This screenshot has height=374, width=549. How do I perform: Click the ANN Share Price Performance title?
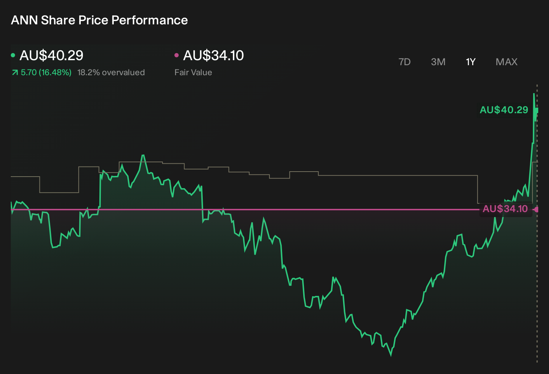click(99, 20)
